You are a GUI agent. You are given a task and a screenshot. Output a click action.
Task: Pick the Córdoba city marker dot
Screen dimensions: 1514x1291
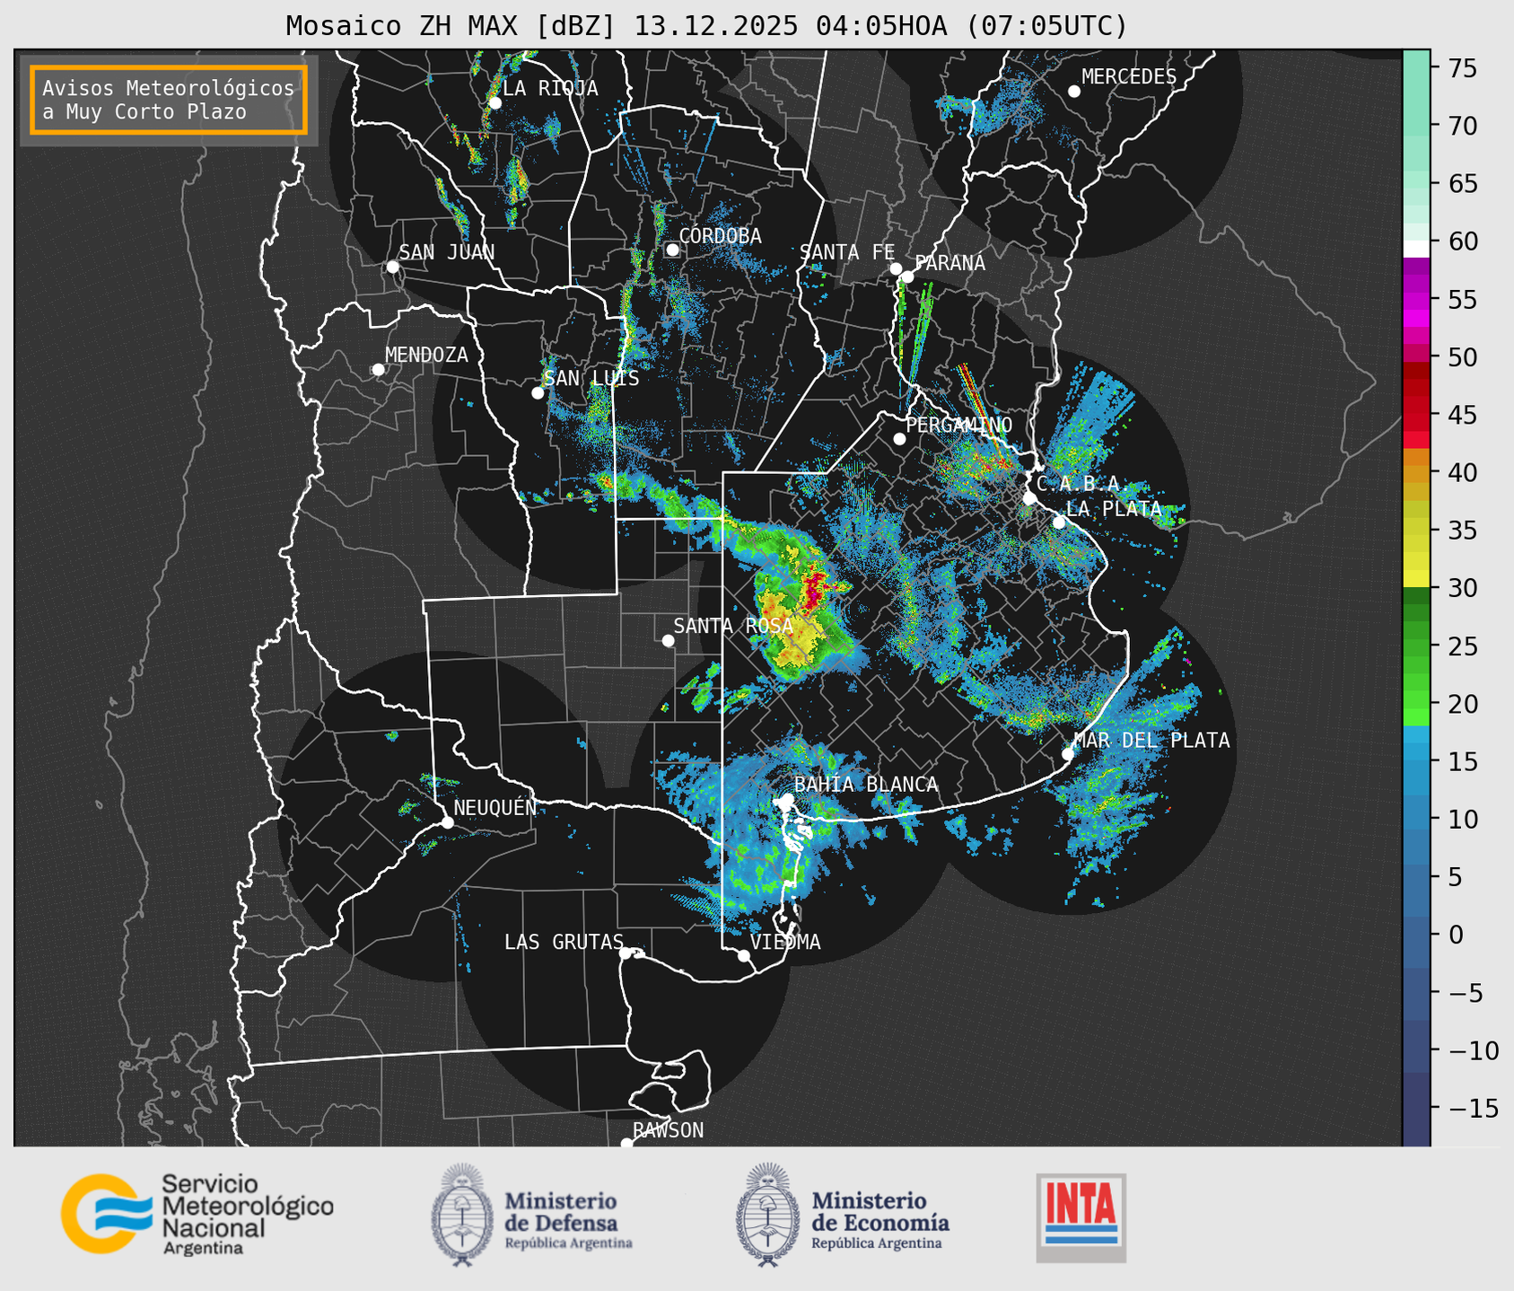click(x=672, y=250)
